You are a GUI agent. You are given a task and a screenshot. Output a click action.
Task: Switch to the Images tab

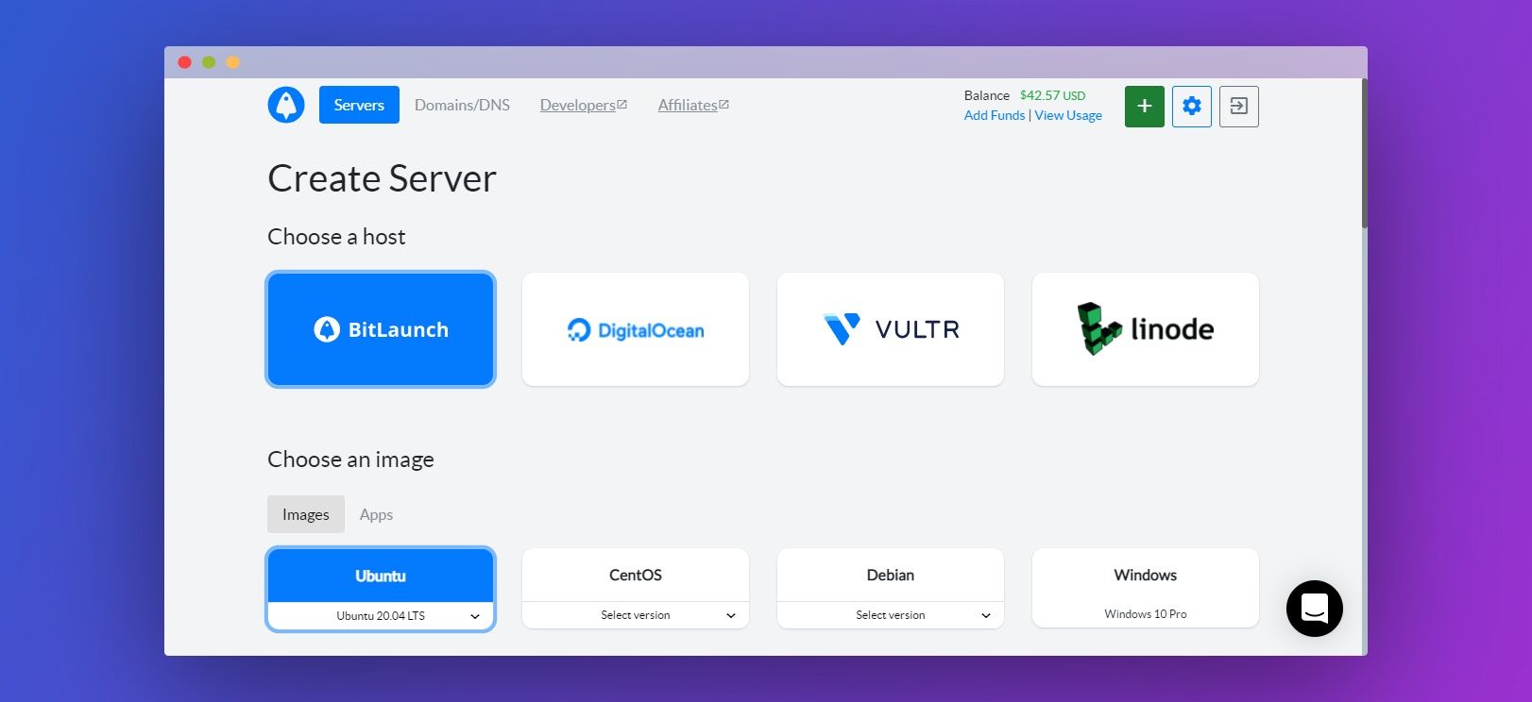tap(306, 514)
